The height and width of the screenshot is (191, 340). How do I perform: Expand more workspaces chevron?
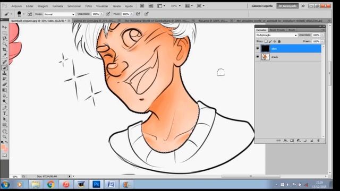303,6
